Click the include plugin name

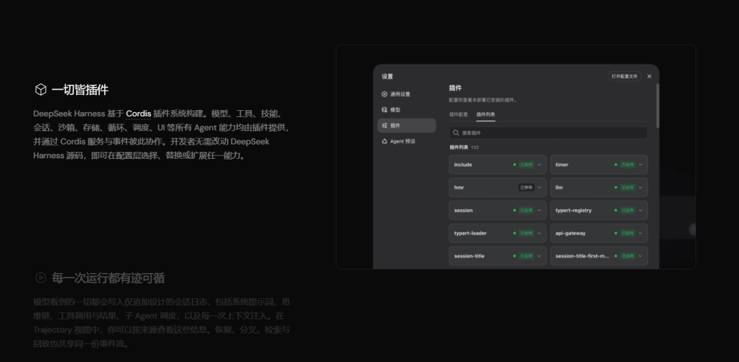(463, 165)
